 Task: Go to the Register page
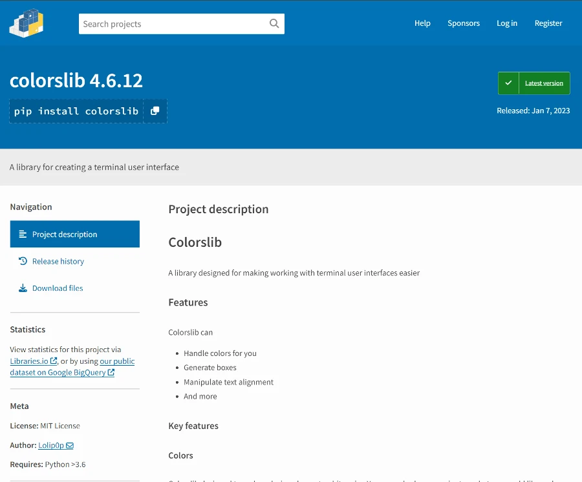(548, 23)
